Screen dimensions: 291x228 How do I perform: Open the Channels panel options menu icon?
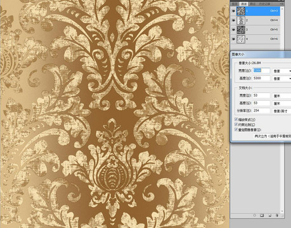[x=282, y=4]
